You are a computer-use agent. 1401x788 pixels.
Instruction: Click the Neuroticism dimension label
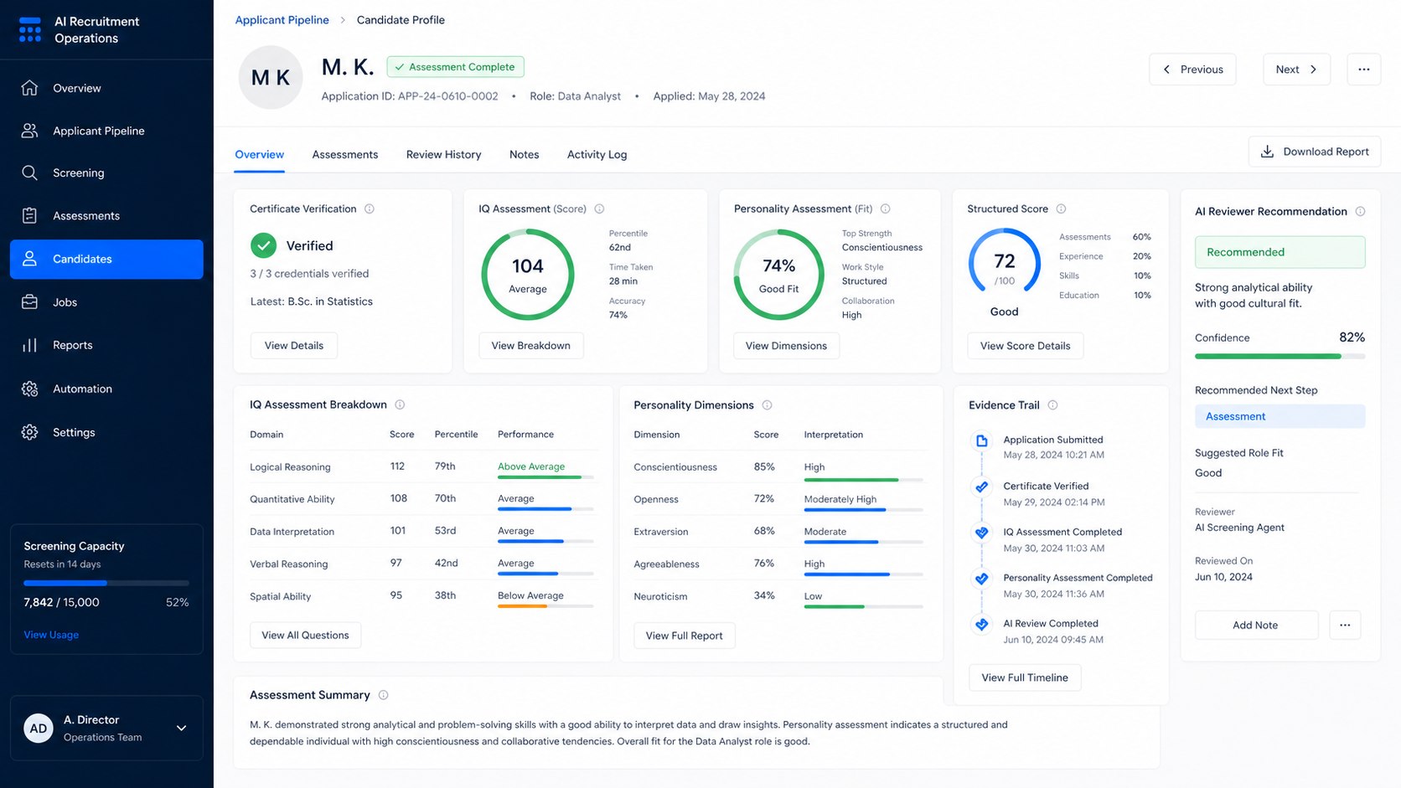[x=660, y=596]
